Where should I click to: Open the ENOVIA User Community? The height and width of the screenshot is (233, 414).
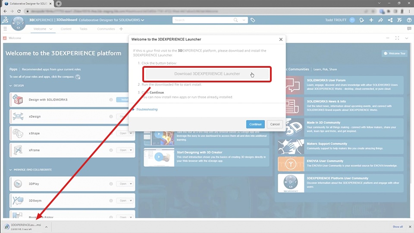click(x=341, y=164)
